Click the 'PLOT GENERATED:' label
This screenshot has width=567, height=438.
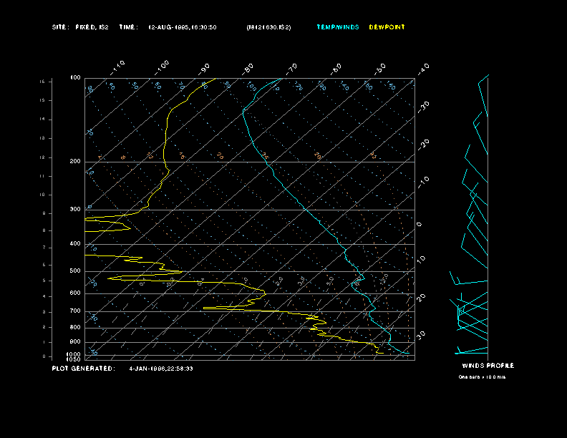[x=83, y=369]
